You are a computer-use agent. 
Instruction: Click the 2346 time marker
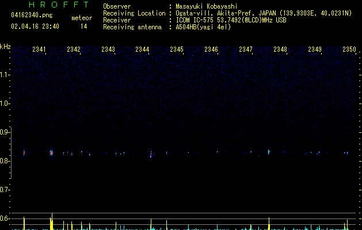coord(211,49)
